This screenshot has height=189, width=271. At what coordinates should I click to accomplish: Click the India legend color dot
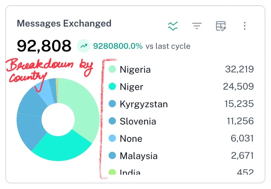(112, 172)
